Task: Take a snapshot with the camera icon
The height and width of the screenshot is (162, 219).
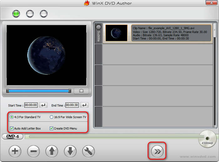Action: click(x=81, y=91)
